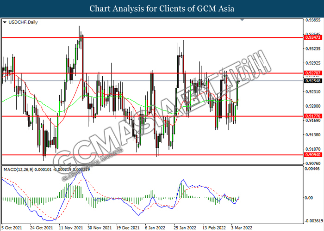Select the chart shift triangle marker
The height and width of the screenshot is (231, 324).
pos(242,20)
